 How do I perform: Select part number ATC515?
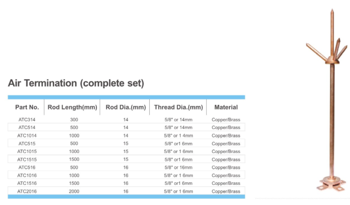click(26, 144)
